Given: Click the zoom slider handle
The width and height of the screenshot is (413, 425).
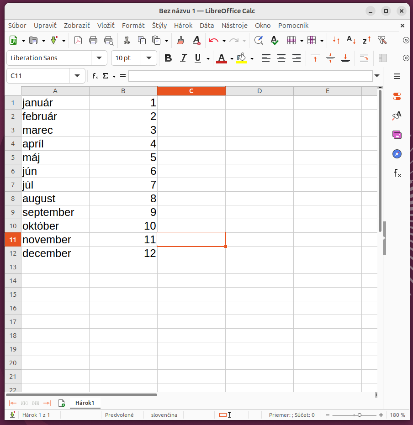Looking at the screenshot, I should coord(360,415).
